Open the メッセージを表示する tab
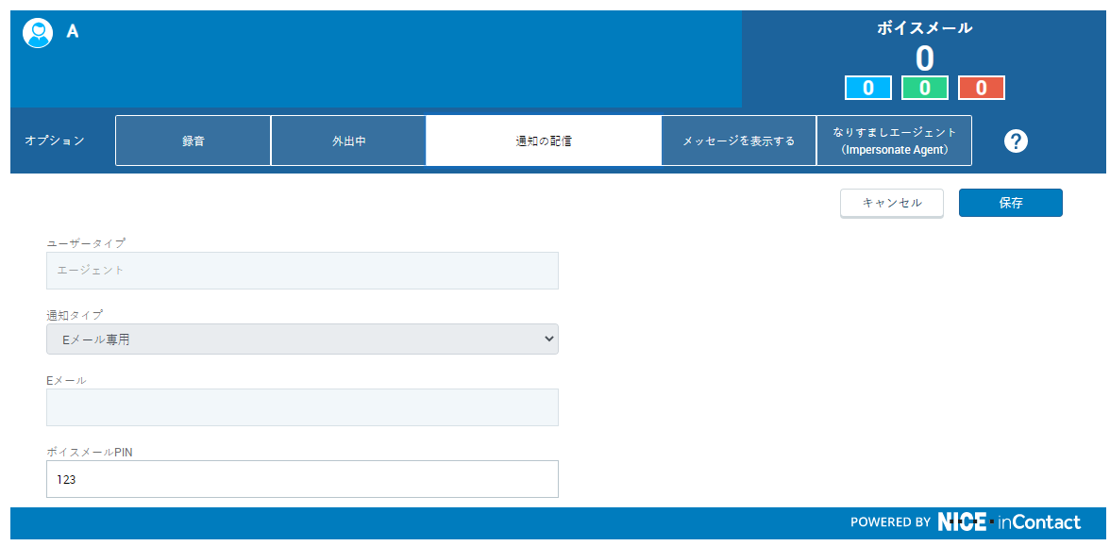The image size is (1110, 546). click(x=738, y=141)
